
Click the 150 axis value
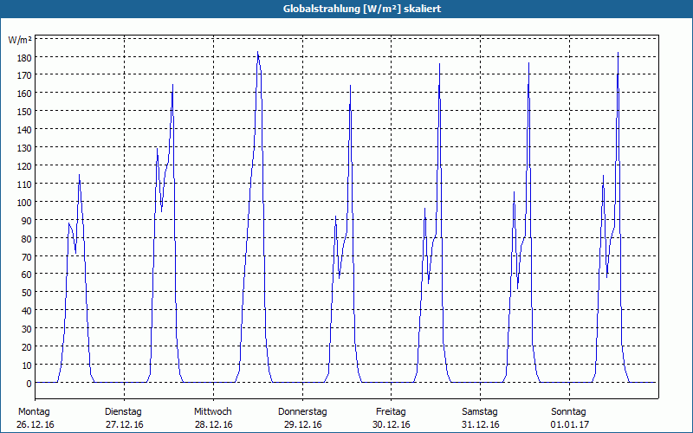tap(24, 112)
